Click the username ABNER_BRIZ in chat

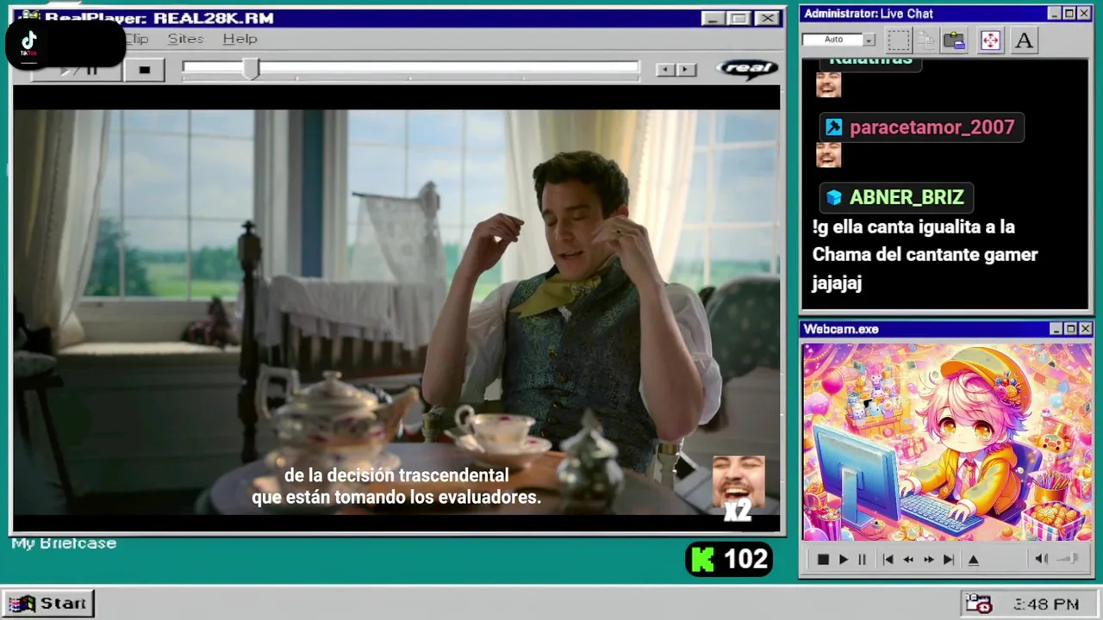907,197
